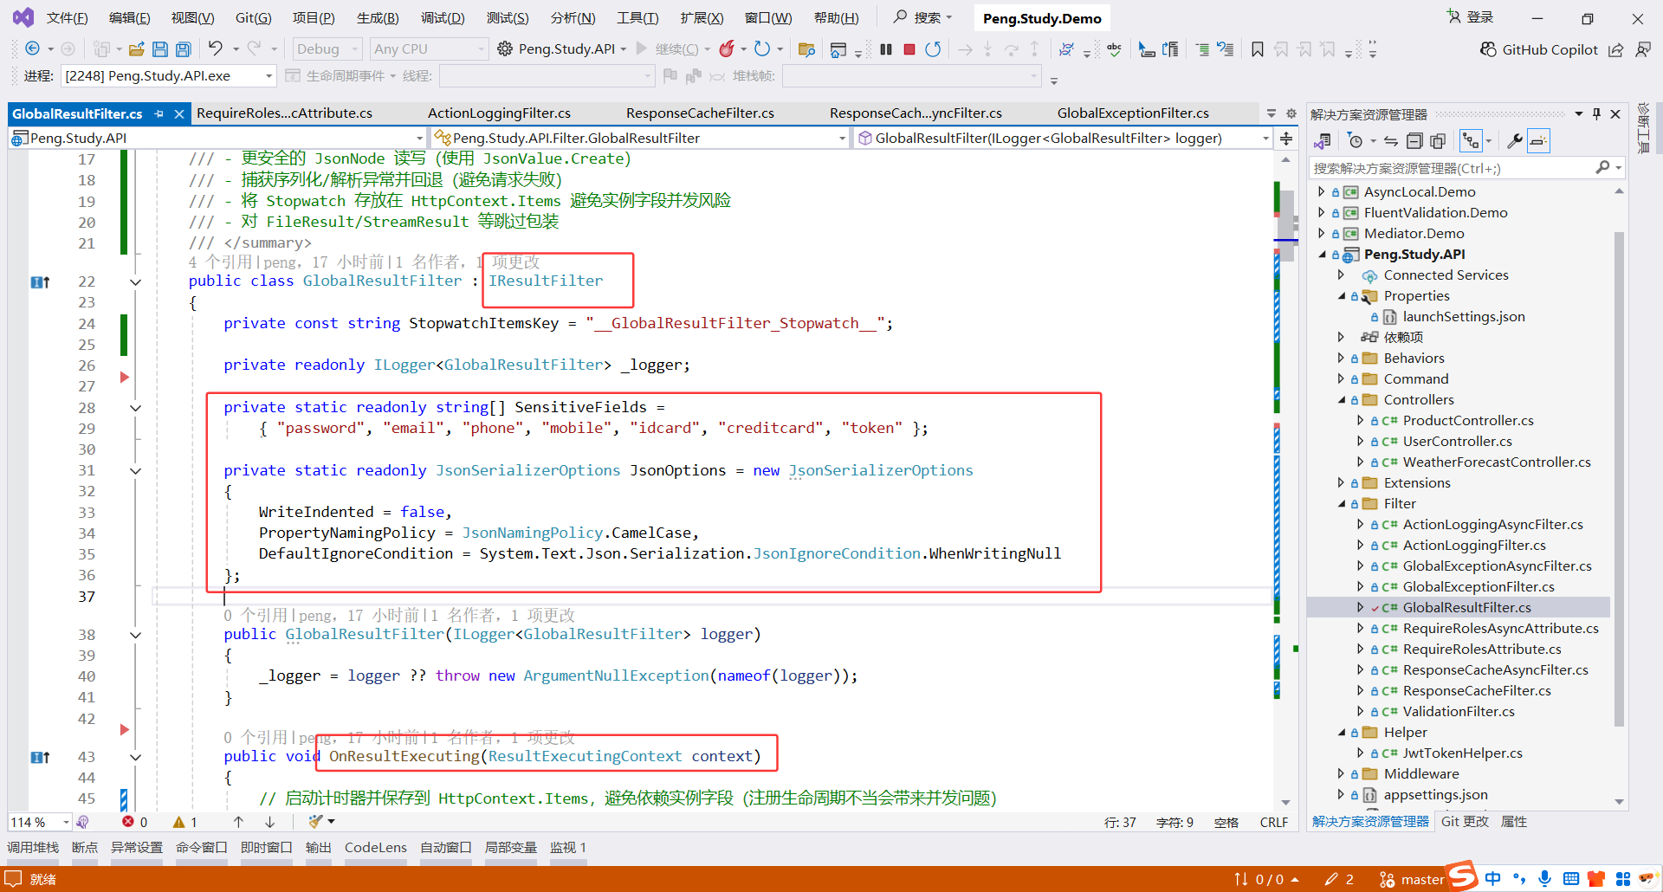Collapse the Filter folder node

pyautogui.click(x=1342, y=503)
